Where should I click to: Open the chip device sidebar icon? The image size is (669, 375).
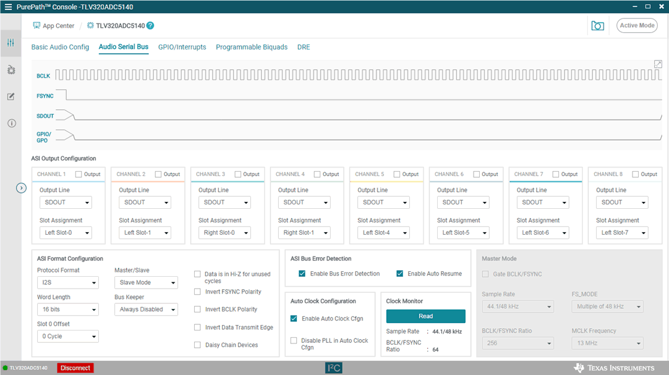tap(11, 70)
